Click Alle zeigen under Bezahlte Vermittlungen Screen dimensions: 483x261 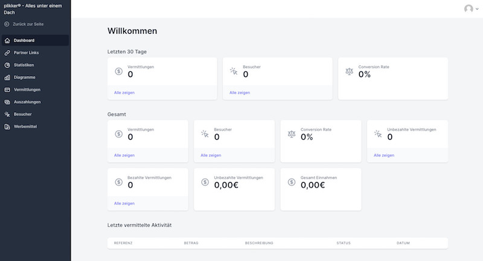pyautogui.click(x=124, y=204)
